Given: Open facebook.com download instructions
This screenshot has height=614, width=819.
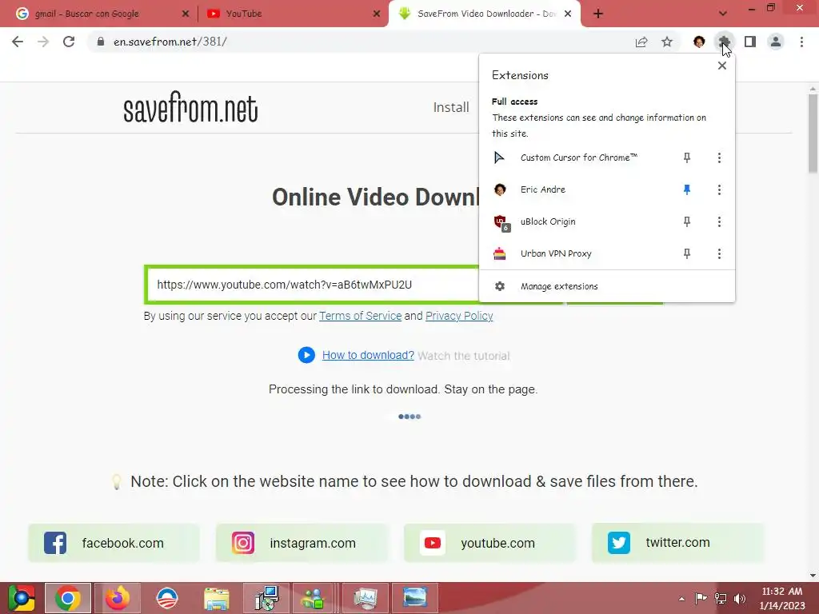Looking at the screenshot, I should (x=114, y=543).
